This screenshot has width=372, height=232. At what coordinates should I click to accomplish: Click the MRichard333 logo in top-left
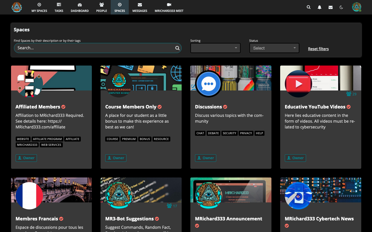17,7
